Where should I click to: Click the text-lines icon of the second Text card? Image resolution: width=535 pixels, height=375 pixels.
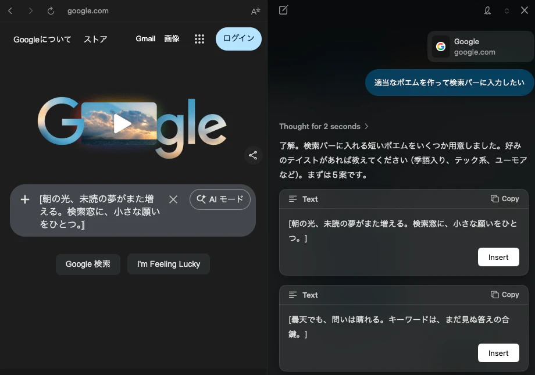293,295
